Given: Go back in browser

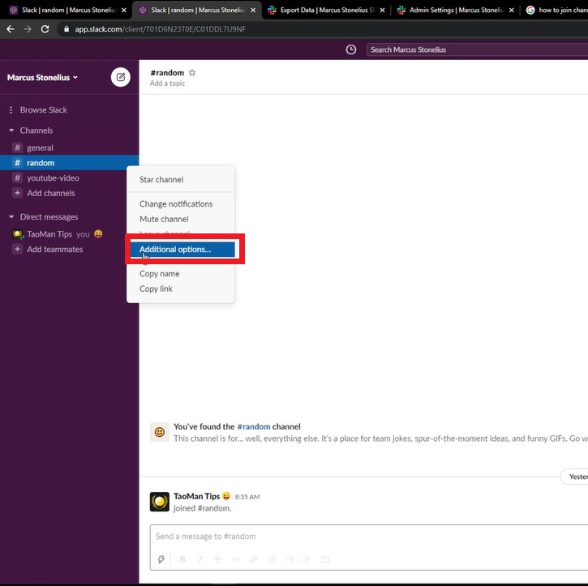Looking at the screenshot, I should (11, 29).
